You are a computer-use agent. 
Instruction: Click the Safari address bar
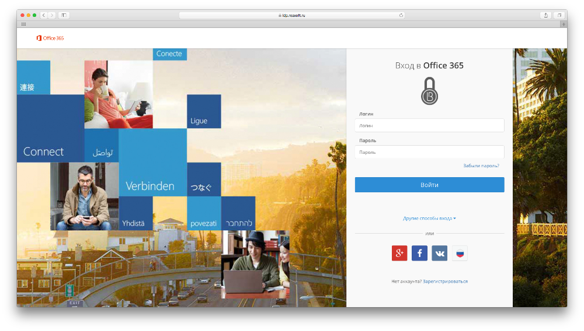click(x=291, y=15)
